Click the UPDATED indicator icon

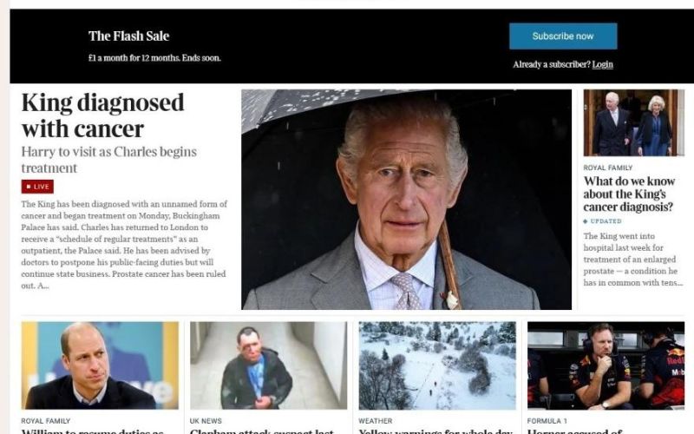point(586,221)
